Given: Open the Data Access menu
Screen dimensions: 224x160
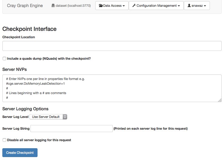Looking at the screenshot, I should coord(112,6).
